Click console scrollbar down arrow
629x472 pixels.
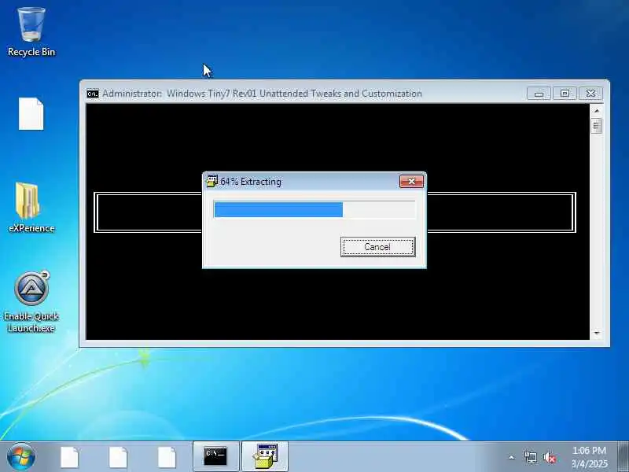pos(597,333)
